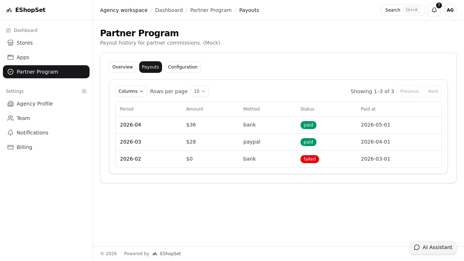
Task: Switch to the Overview tab
Action: 123,67
